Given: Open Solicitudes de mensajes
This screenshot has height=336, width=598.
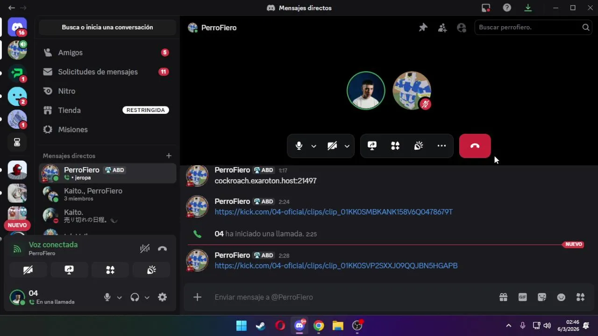Looking at the screenshot, I should tap(107, 72).
